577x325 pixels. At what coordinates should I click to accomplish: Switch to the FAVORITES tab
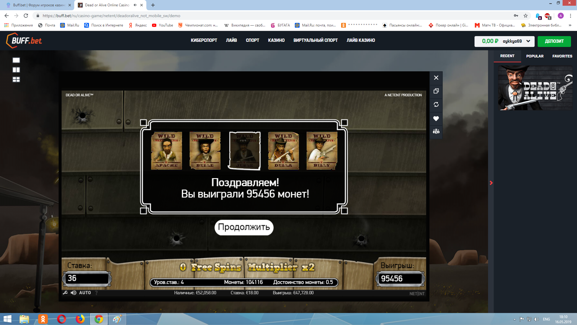pyautogui.click(x=562, y=56)
